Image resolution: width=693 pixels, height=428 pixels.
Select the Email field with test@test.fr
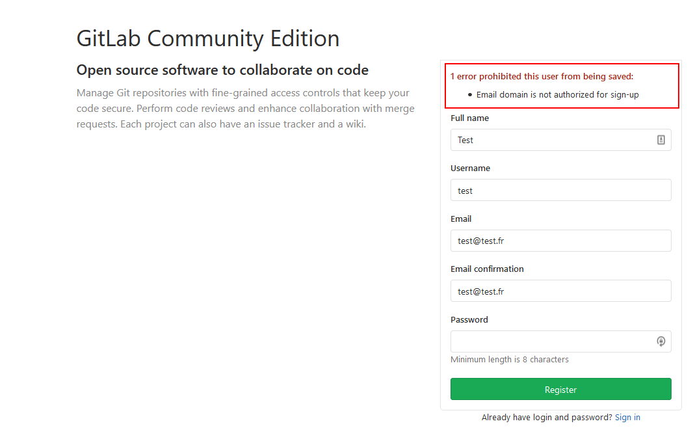pos(560,241)
